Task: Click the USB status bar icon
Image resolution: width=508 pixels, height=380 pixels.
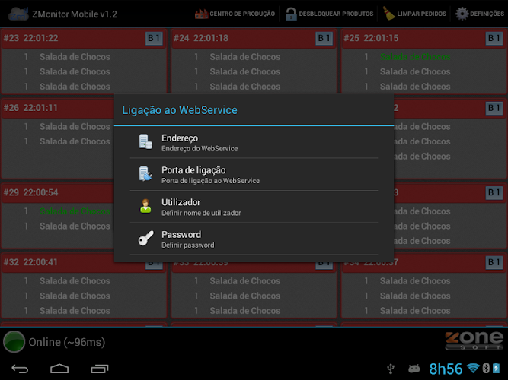Action: point(391,369)
